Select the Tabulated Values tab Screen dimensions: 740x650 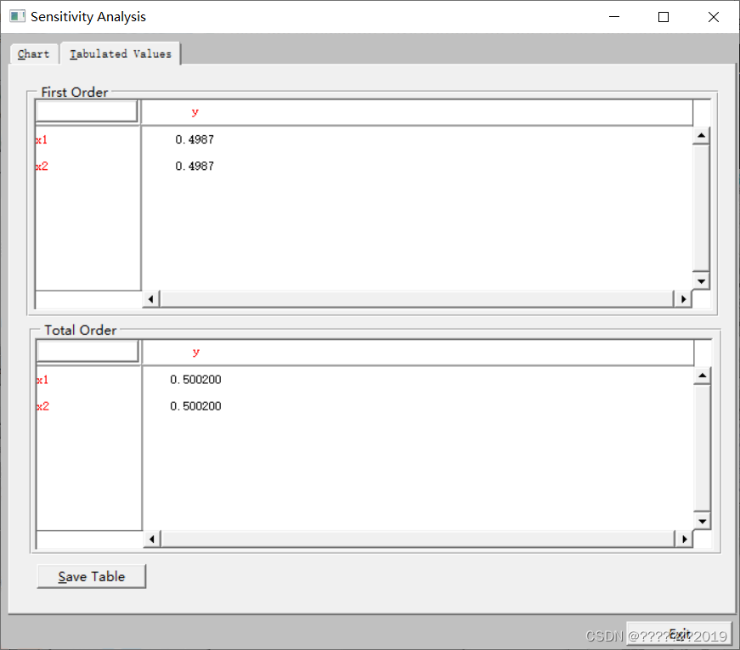(121, 54)
